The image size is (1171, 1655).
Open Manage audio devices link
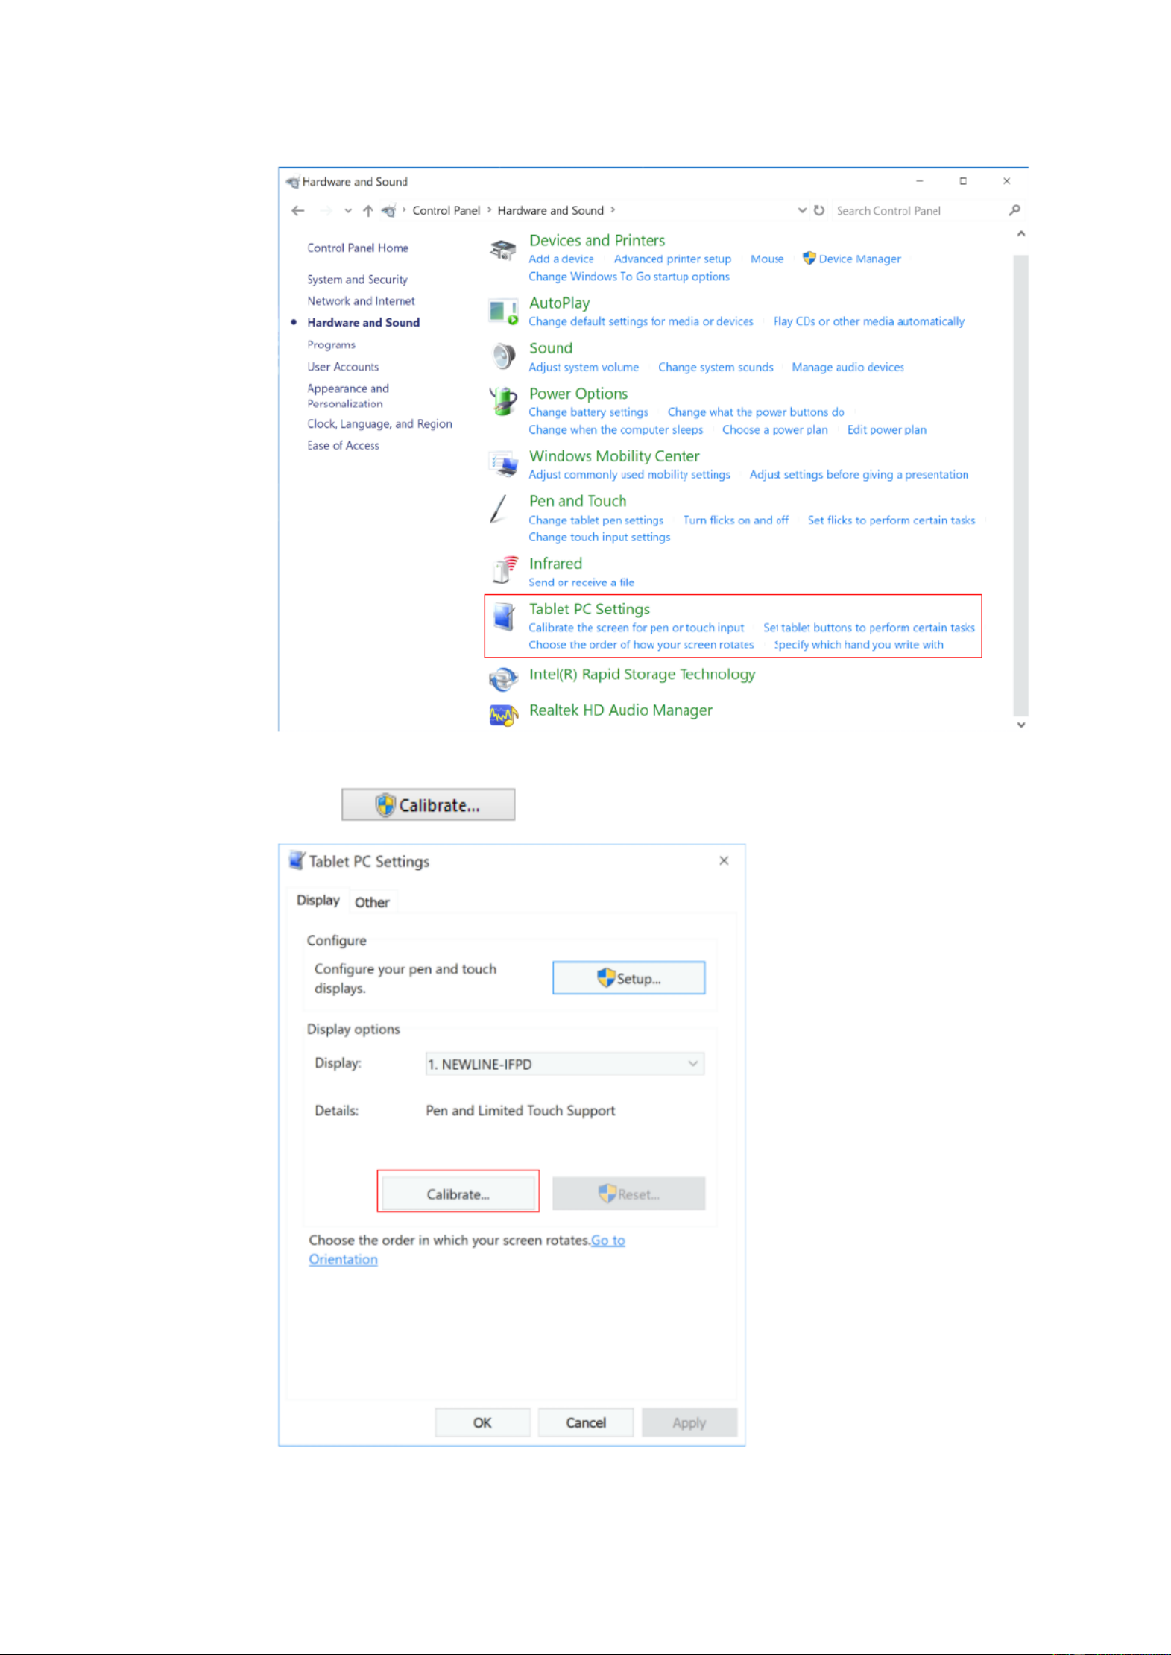tap(848, 367)
